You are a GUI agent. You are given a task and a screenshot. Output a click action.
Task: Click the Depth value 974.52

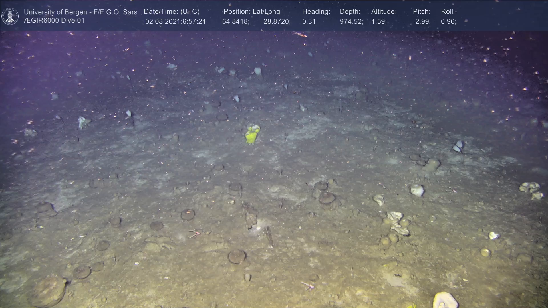(351, 22)
